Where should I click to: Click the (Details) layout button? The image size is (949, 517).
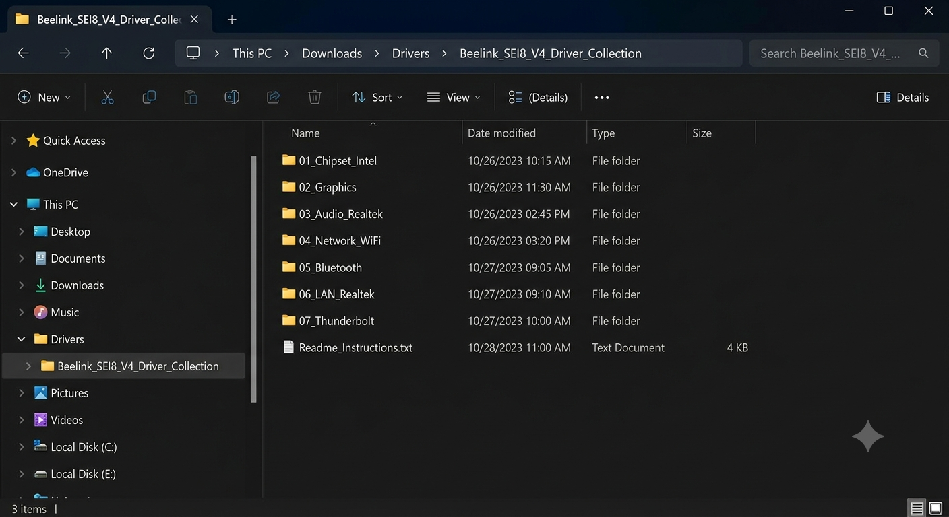click(x=538, y=98)
